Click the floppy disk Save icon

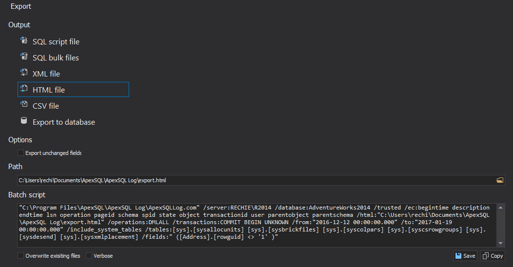[458, 256]
